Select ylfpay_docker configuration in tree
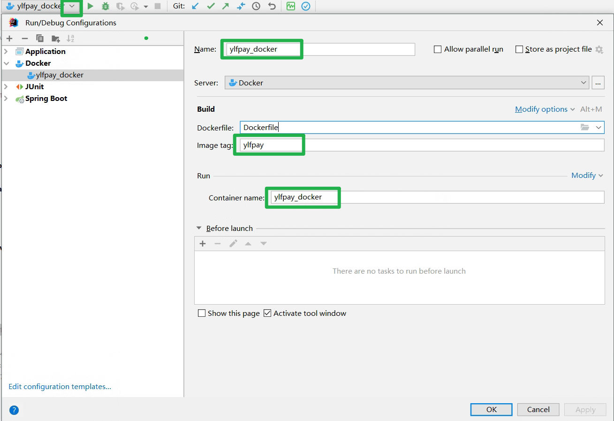 60,75
